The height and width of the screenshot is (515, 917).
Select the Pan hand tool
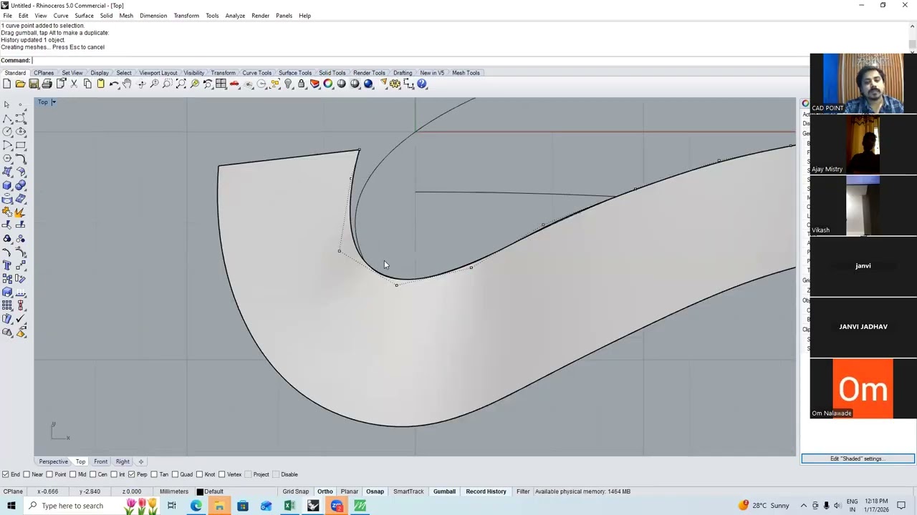tap(128, 84)
